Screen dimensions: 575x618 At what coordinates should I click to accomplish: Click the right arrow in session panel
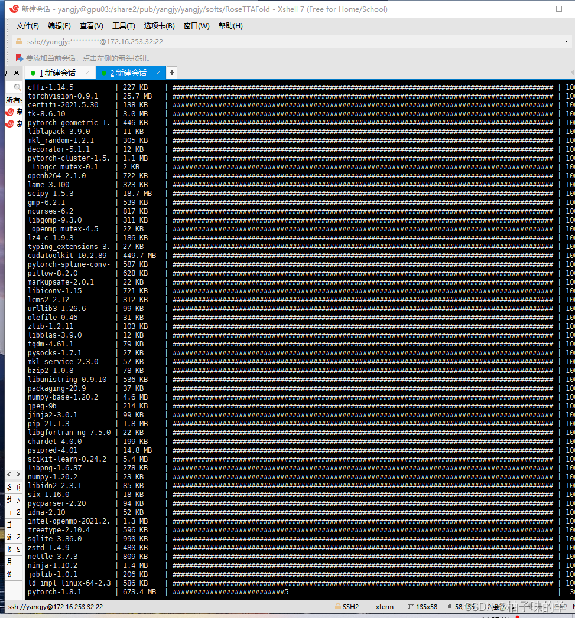point(18,475)
